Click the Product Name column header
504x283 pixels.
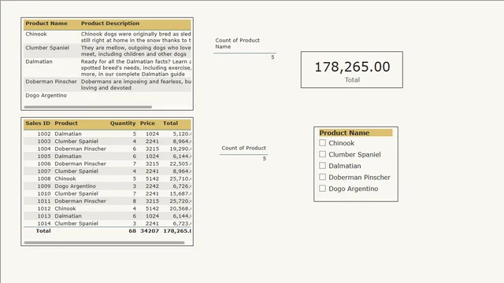[x=46, y=24]
